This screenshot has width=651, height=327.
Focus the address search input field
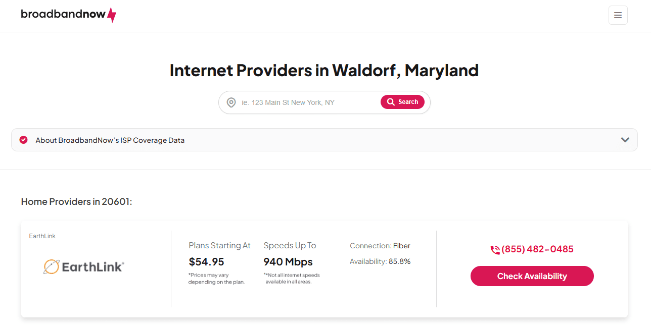pyautogui.click(x=308, y=102)
